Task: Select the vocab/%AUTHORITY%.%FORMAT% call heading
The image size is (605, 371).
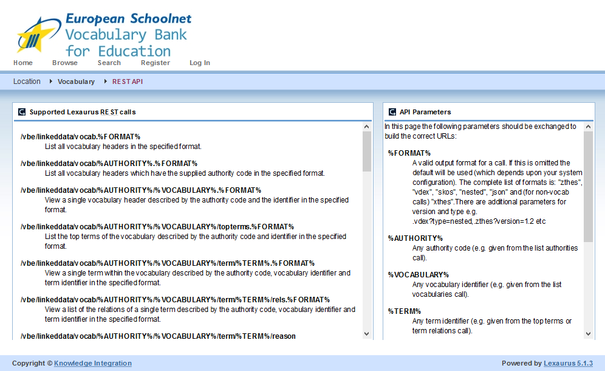Action: click(109, 164)
